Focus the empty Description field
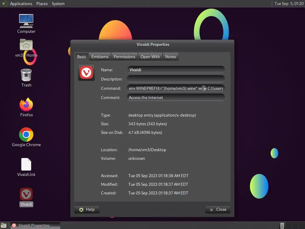The width and height of the screenshot is (305, 229). click(x=176, y=79)
